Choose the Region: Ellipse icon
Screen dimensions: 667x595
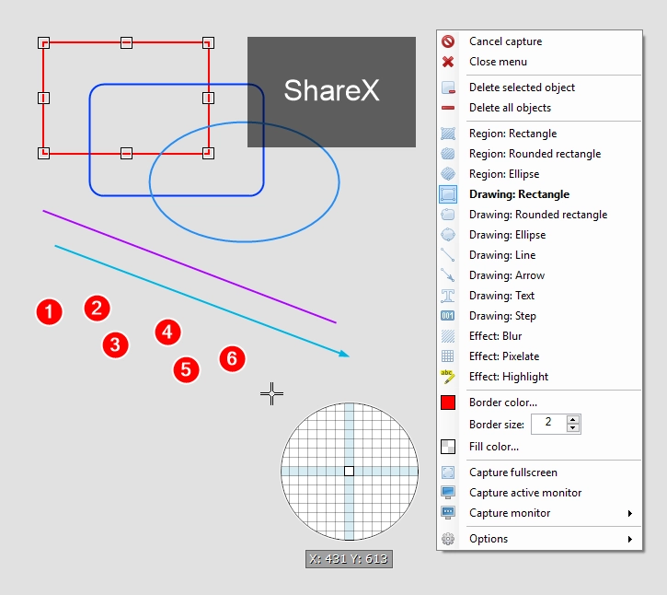point(447,174)
